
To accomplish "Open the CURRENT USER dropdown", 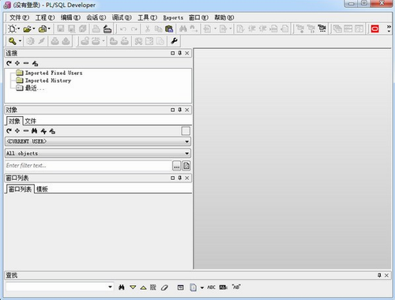I will tap(98, 141).
